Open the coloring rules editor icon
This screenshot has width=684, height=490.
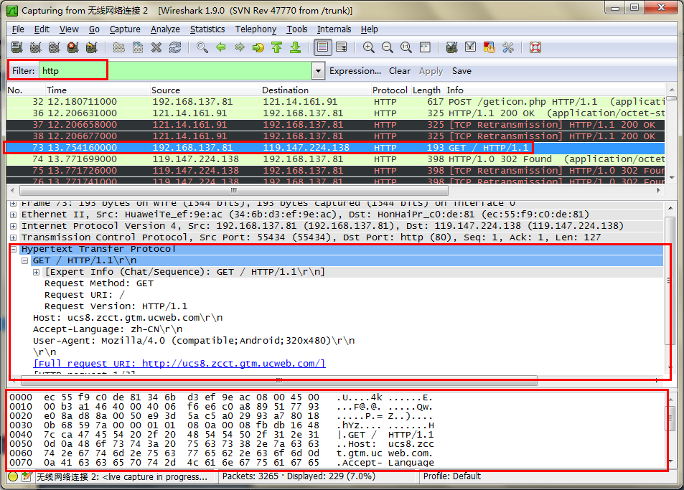click(x=489, y=48)
